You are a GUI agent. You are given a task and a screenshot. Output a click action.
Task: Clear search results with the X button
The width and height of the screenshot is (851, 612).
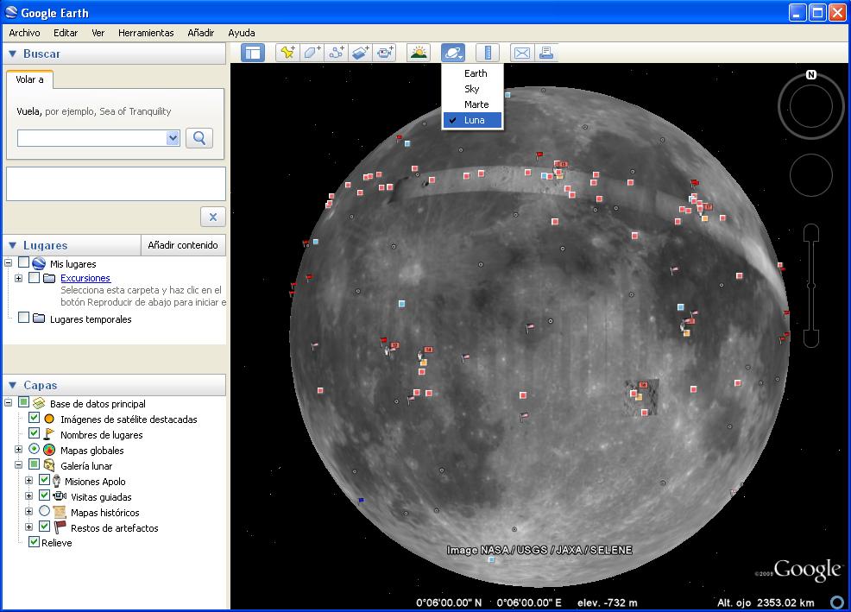pyautogui.click(x=212, y=218)
